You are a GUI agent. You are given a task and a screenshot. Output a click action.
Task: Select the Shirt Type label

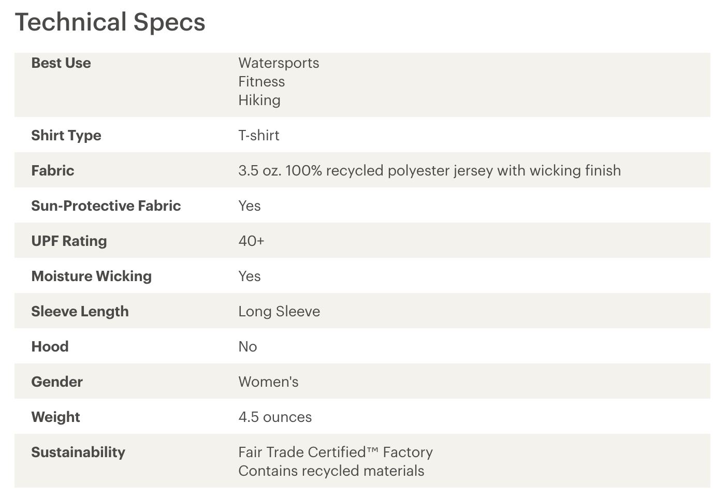point(66,136)
